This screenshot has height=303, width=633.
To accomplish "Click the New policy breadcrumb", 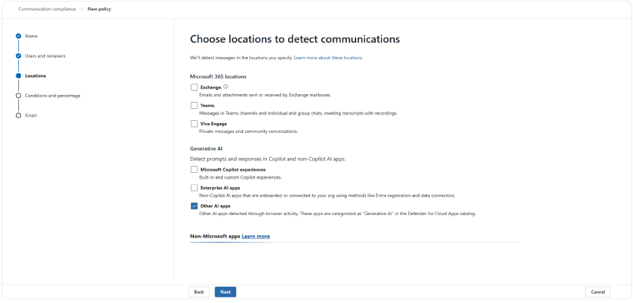I will point(99,9).
